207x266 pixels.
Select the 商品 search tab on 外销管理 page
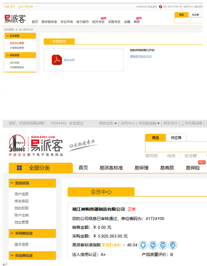tap(181, 15)
